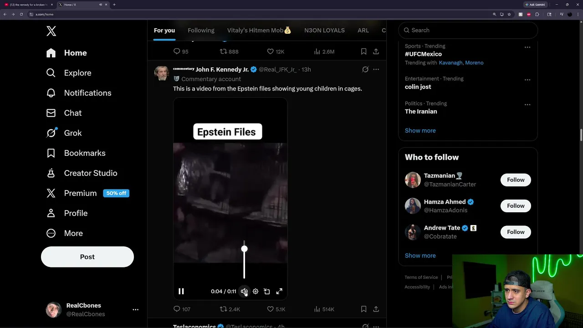Show more trending topics
Screen dimensions: 583x328
tap(420, 130)
